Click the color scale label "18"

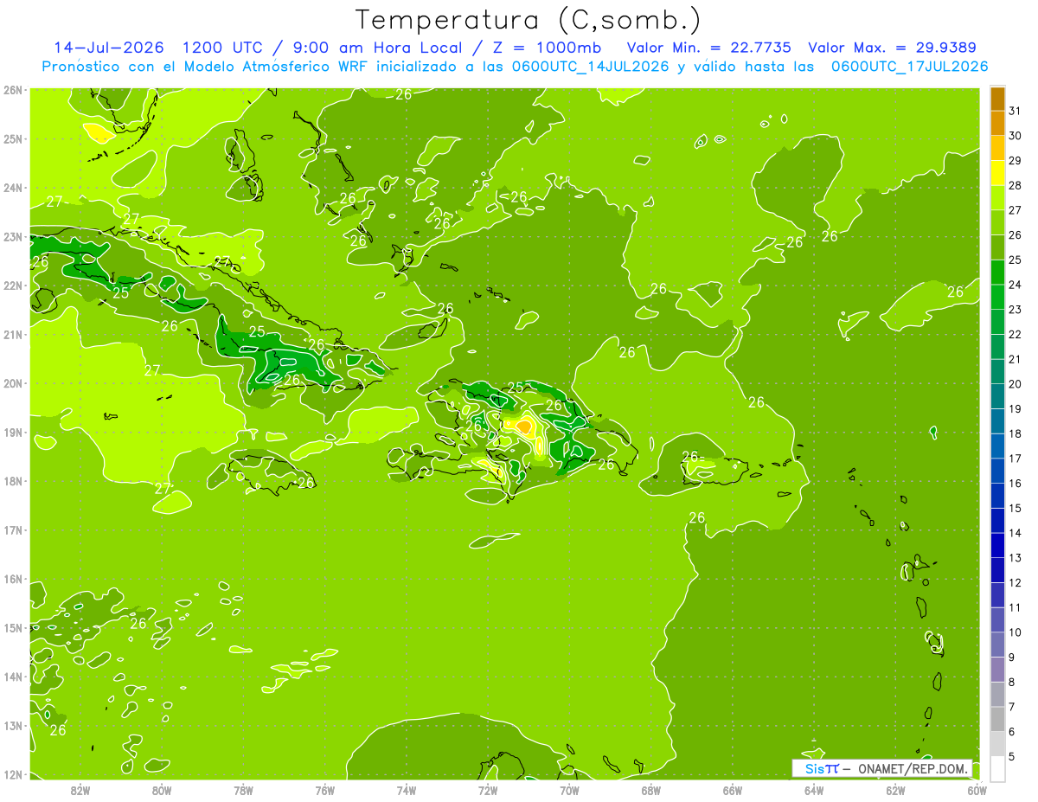point(1016,433)
